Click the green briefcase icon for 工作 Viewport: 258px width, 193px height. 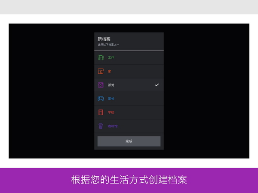pos(101,57)
